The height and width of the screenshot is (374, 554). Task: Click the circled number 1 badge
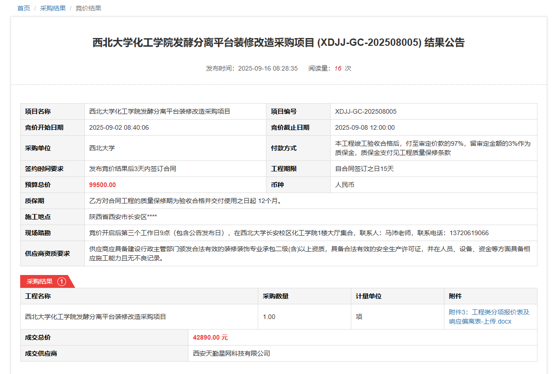(x=62, y=281)
